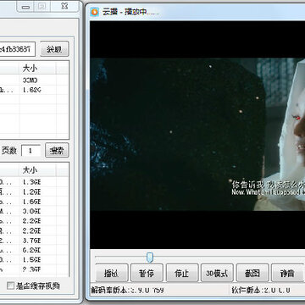Mute audio using the 静音 button
The image size is (305, 305).
[287, 273]
